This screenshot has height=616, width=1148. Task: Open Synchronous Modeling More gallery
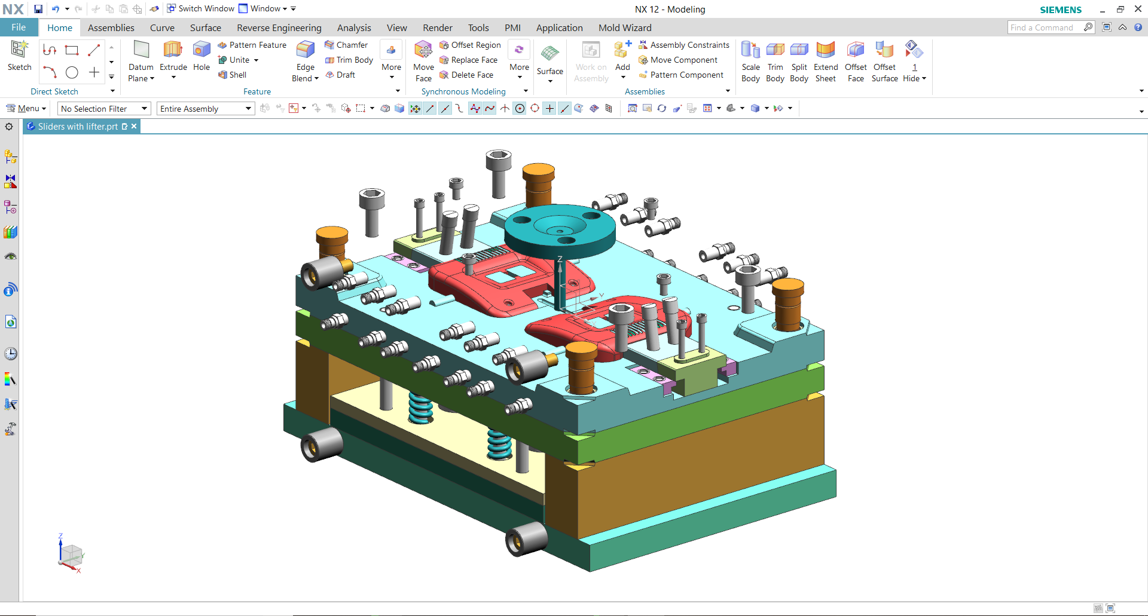519,60
